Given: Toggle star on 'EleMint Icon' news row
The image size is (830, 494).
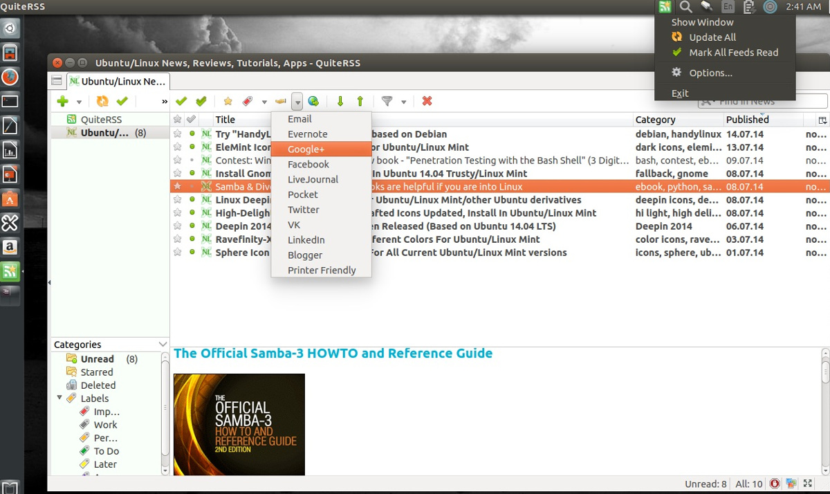Looking at the screenshot, I should pyautogui.click(x=178, y=147).
